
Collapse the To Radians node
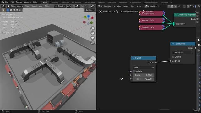173,44
